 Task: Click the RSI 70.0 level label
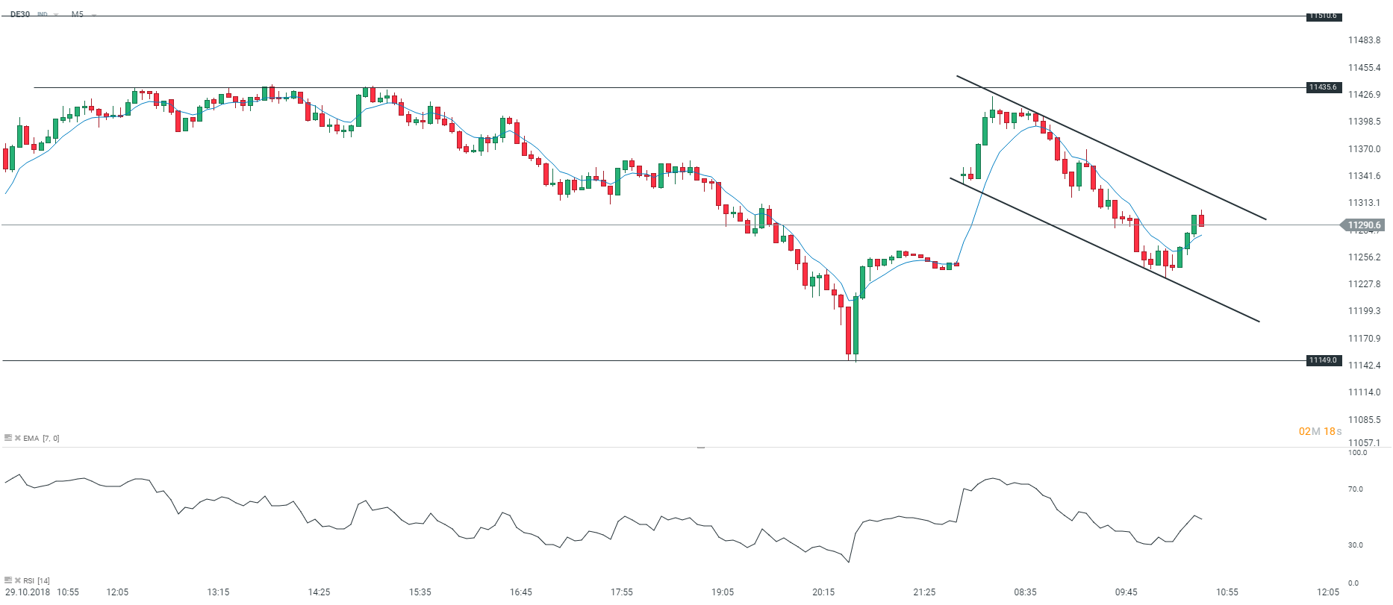tap(1355, 489)
